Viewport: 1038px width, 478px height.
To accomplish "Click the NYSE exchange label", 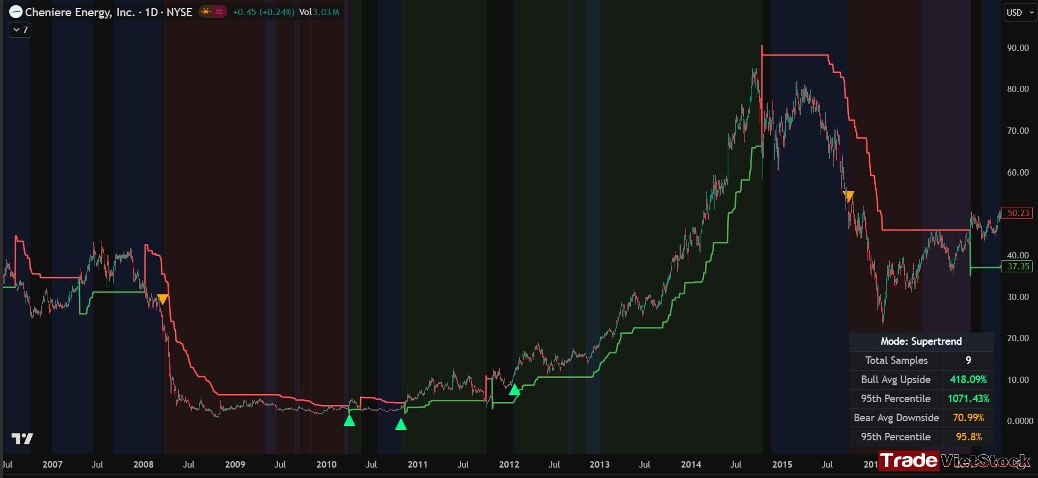I will [x=179, y=12].
